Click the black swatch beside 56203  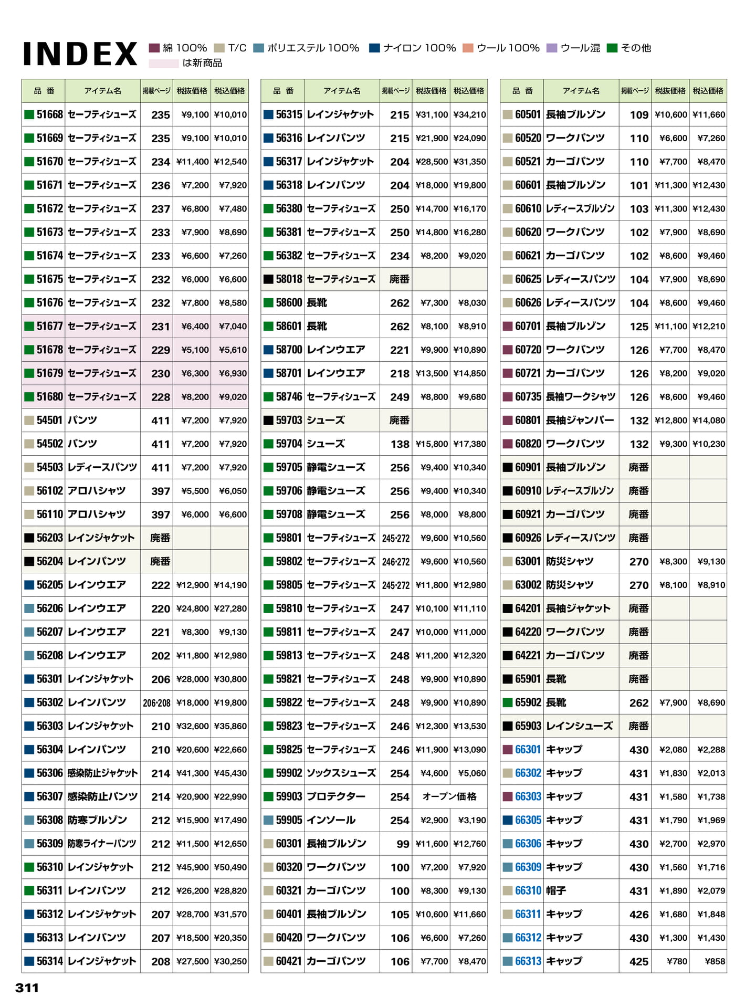[29, 538]
